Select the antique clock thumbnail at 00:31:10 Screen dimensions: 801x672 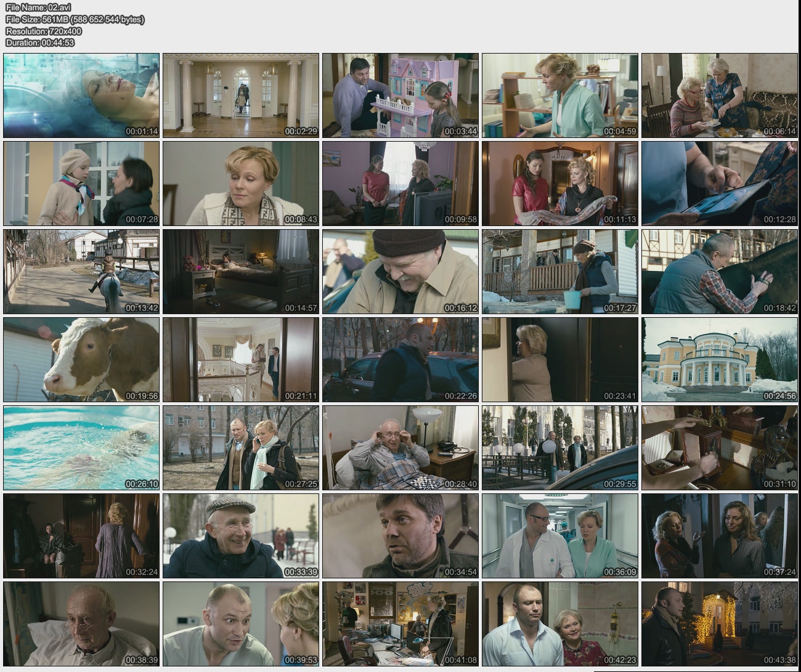(719, 448)
